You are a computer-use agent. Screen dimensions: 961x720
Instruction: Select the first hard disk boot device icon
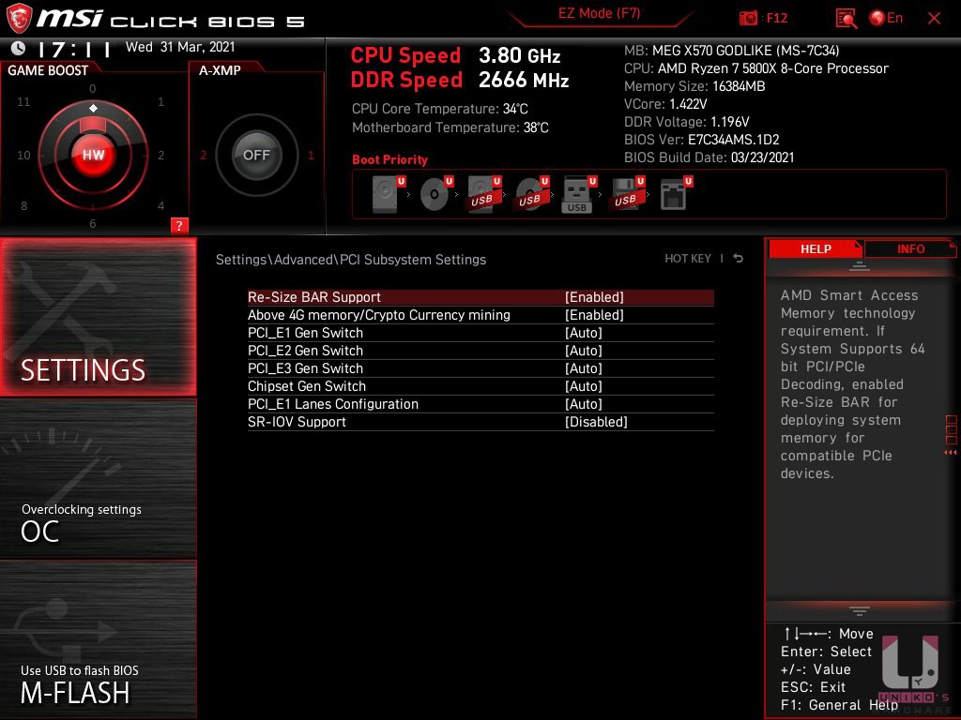[389, 194]
